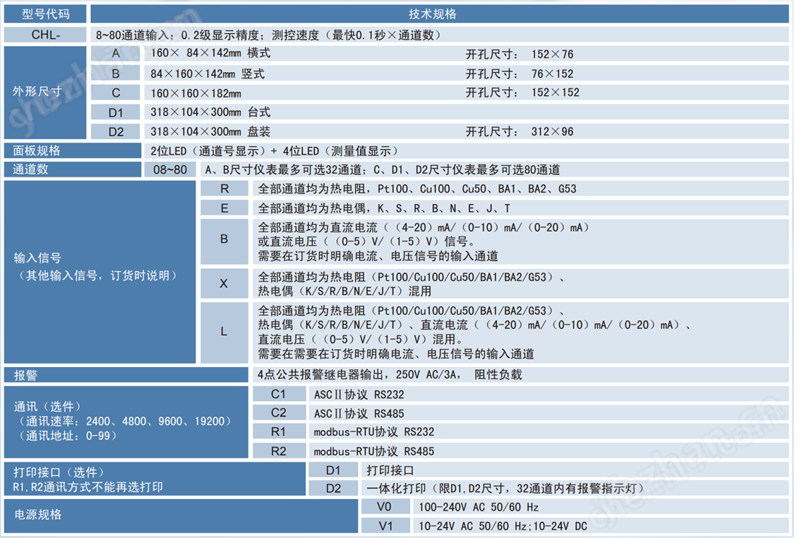794x538 pixels.
Task: Click input signal code X 混用 option
Action: 224,283
